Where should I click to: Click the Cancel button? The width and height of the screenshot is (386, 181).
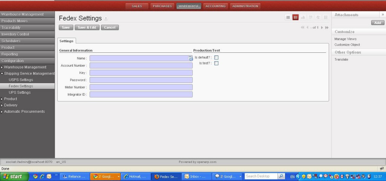tap(110, 28)
